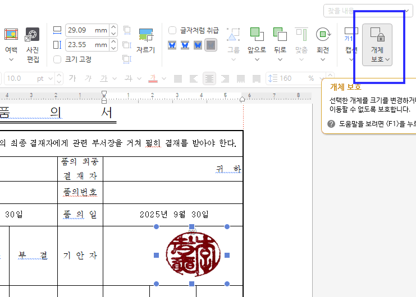Click inside the width 29.09 mm field
Image resolution: width=416 pixels, height=297 pixels.
tap(87, 30)
